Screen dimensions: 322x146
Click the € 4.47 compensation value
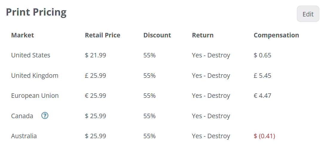(263, 96)
